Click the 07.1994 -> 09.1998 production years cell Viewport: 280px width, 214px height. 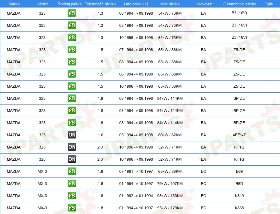pyautogui.click(x=136, y=50)
